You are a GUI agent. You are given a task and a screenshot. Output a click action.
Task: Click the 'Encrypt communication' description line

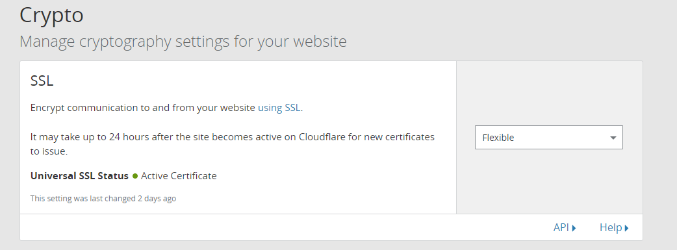click(x=167, y=108)
